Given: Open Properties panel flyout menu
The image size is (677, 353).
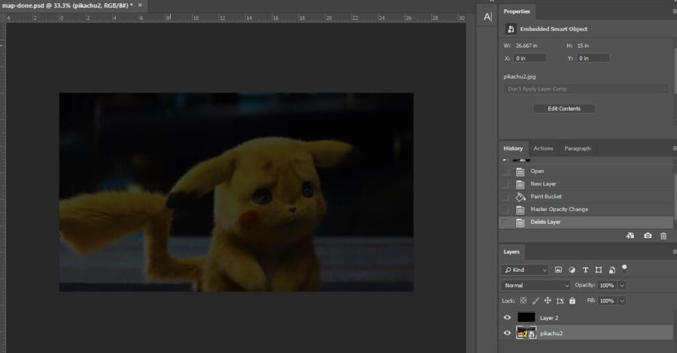Looking at the screenshot, I should (674, 11).
